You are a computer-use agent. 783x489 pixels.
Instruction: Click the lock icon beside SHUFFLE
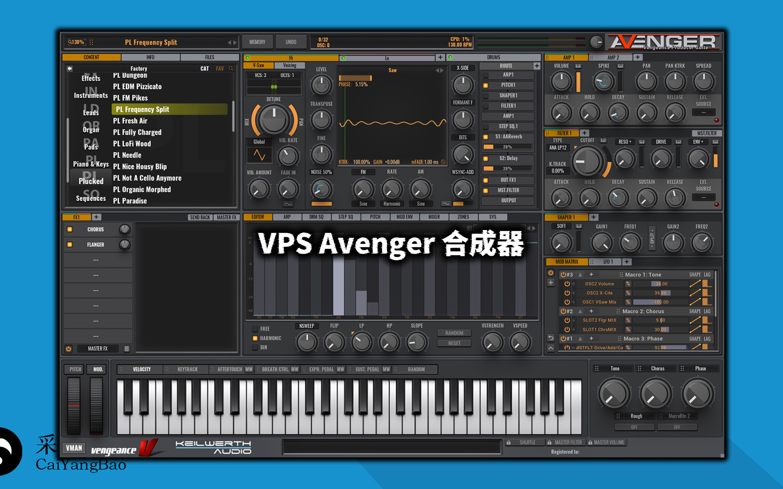[509, 442]
